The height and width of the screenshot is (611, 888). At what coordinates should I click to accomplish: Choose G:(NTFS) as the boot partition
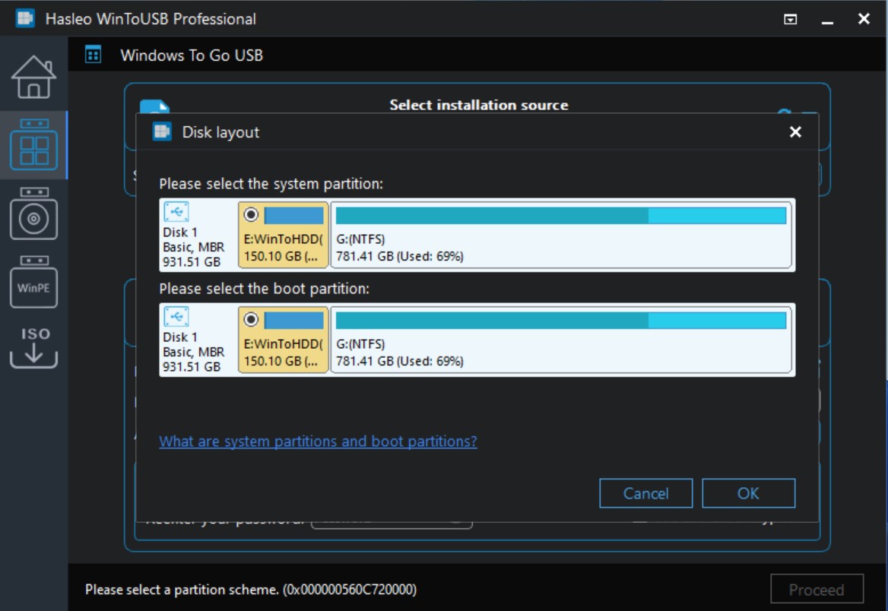tap(560, 340)
